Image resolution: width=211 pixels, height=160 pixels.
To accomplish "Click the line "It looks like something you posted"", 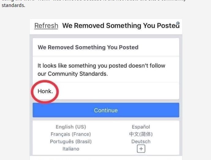I will 101,66.
